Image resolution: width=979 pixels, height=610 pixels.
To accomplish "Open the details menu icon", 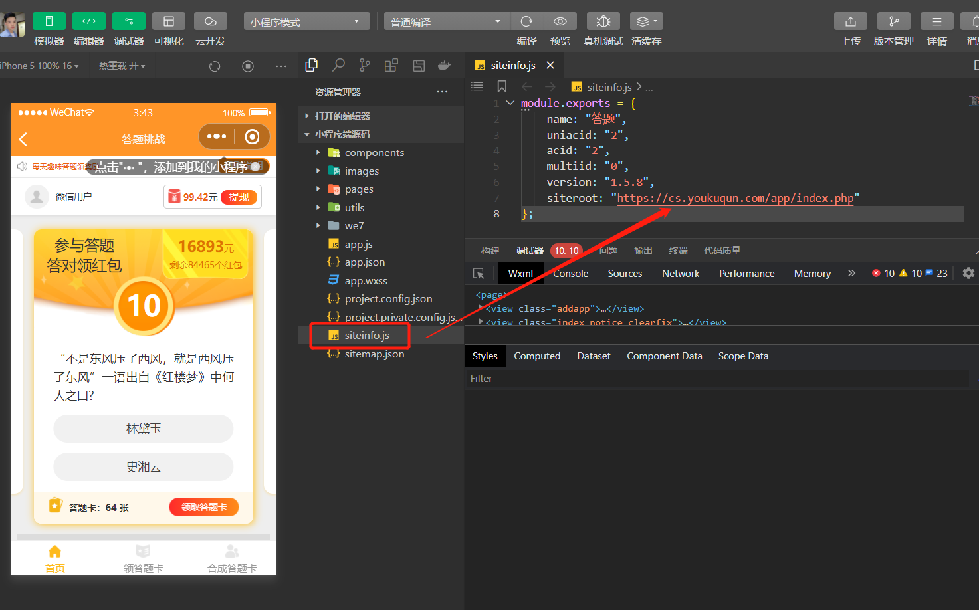I will point(937,21).
